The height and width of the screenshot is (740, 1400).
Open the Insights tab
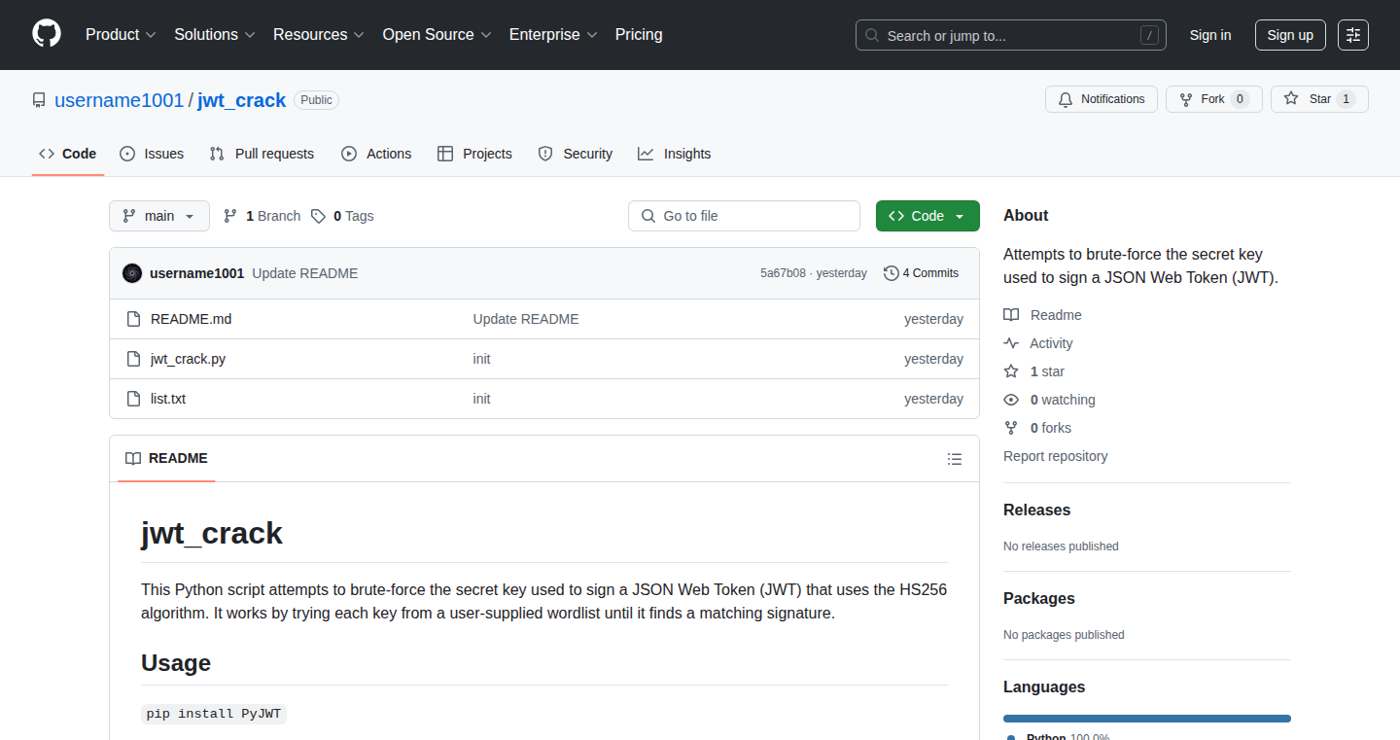[675, 154]
